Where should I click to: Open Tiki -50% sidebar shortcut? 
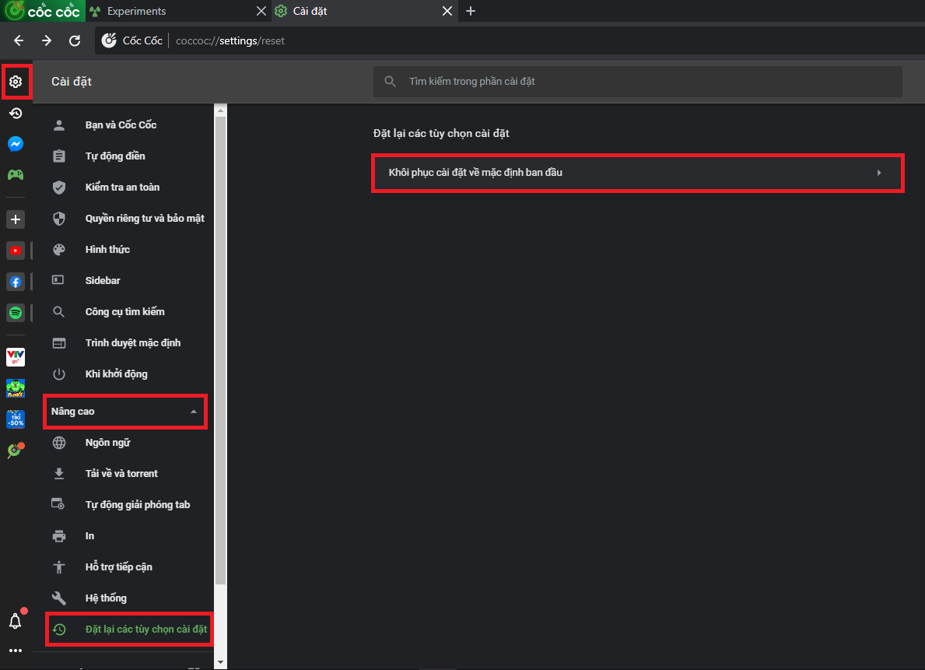16,419
